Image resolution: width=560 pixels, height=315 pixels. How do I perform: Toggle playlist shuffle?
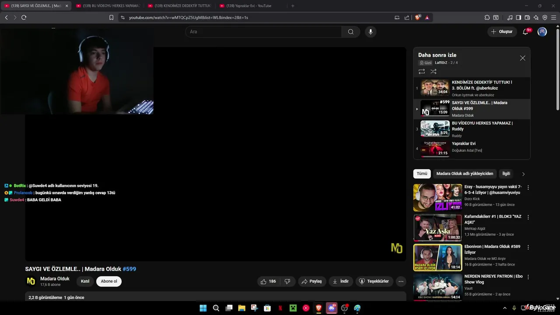pos(433,71)
